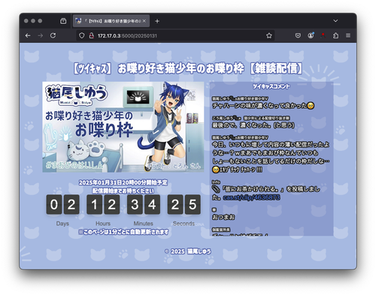Screen dimensions: 376x295
Task: Open the cas.st/clip/4636873 link
Action: click(251, 197)
